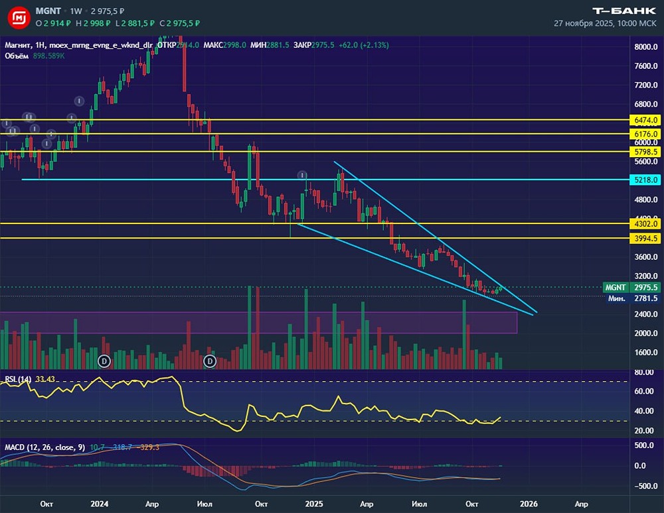Click the 2026 label on time axis
The height and width of the screenshot is (513, 664).
(x=529, y=504)
